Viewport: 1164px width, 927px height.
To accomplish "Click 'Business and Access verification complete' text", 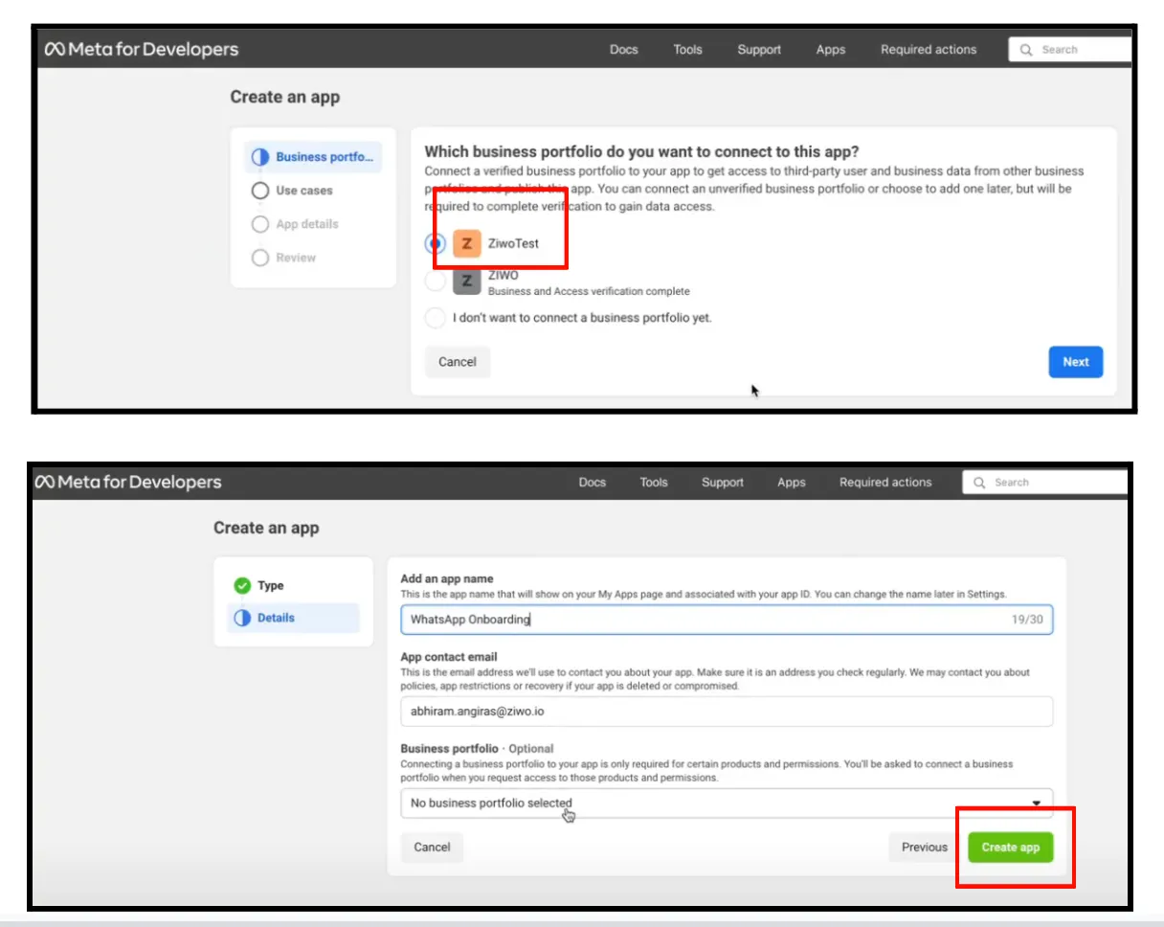I will pos(589,291).
